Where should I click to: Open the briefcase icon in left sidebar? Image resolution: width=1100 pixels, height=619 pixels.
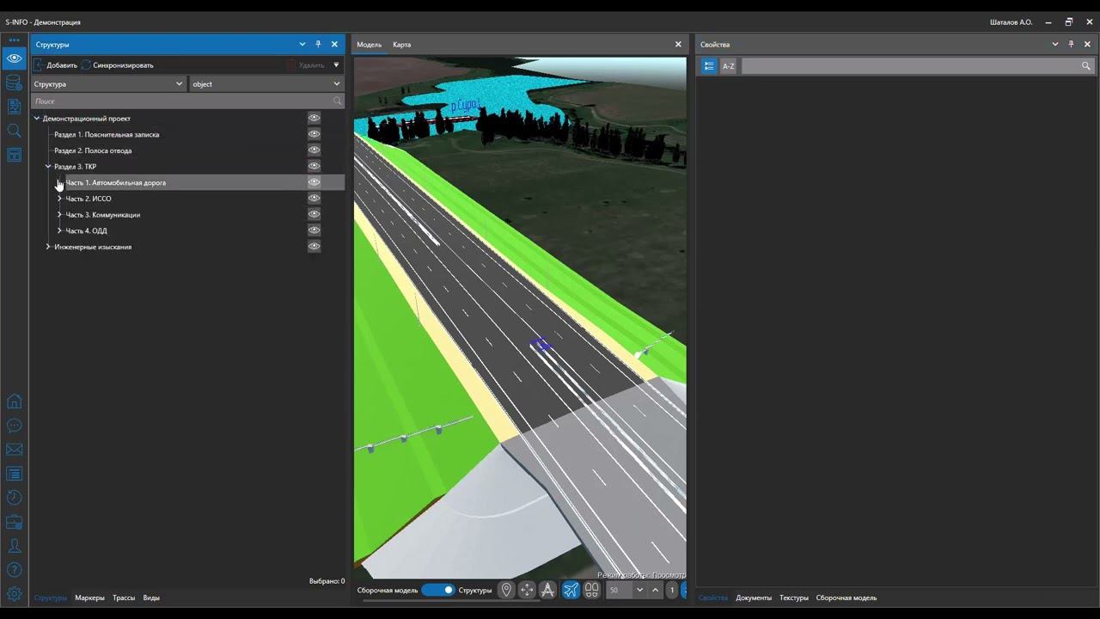point(14,522)
